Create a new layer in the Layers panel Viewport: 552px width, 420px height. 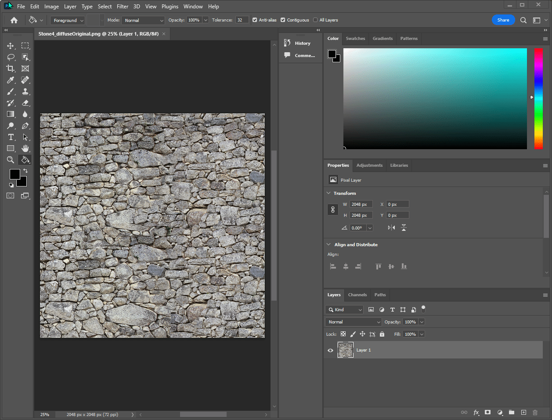(523, 413)
